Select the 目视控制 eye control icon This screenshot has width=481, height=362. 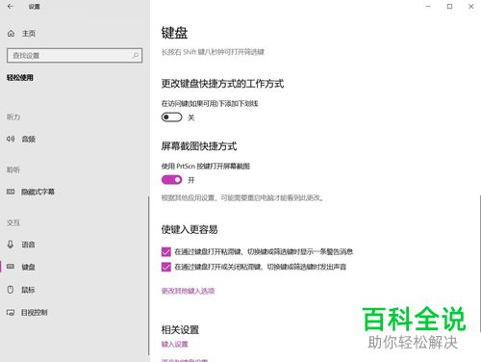click(11, 312)
